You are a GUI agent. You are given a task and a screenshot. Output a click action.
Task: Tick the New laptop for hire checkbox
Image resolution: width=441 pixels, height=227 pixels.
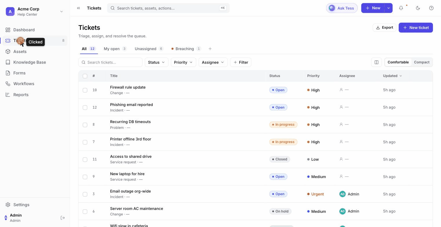pyautogui.click(x=85, y=177)
